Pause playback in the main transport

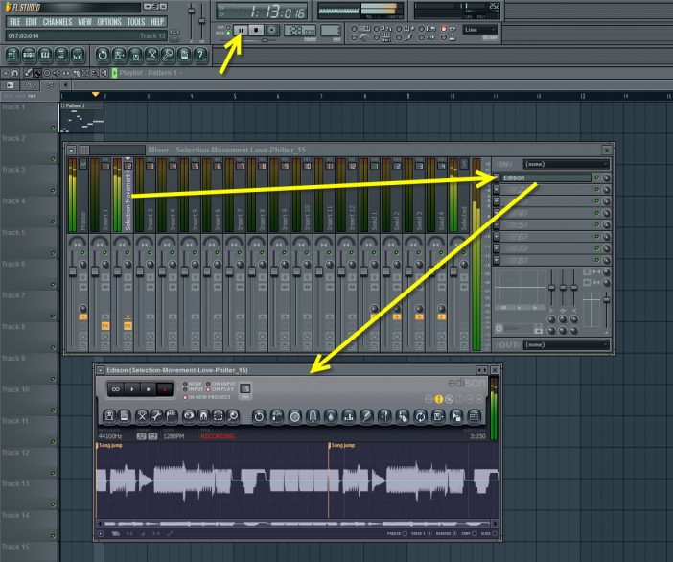[x=241, y=30]
